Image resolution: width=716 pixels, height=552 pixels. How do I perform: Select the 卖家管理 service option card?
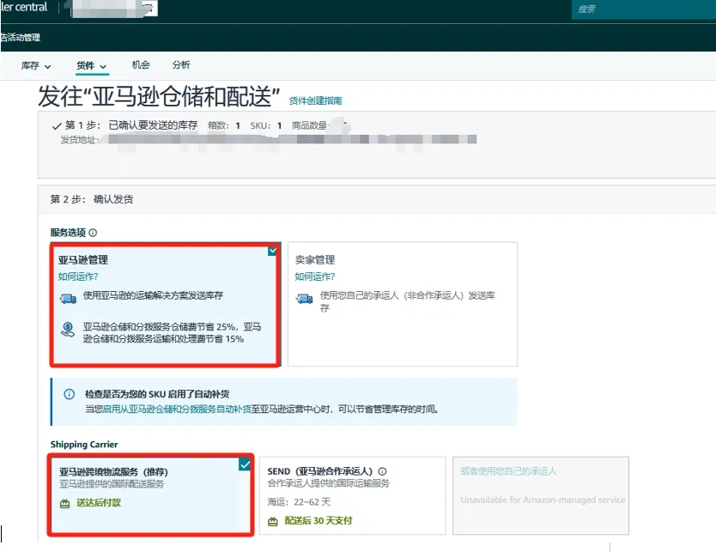[x=404, y=305]
